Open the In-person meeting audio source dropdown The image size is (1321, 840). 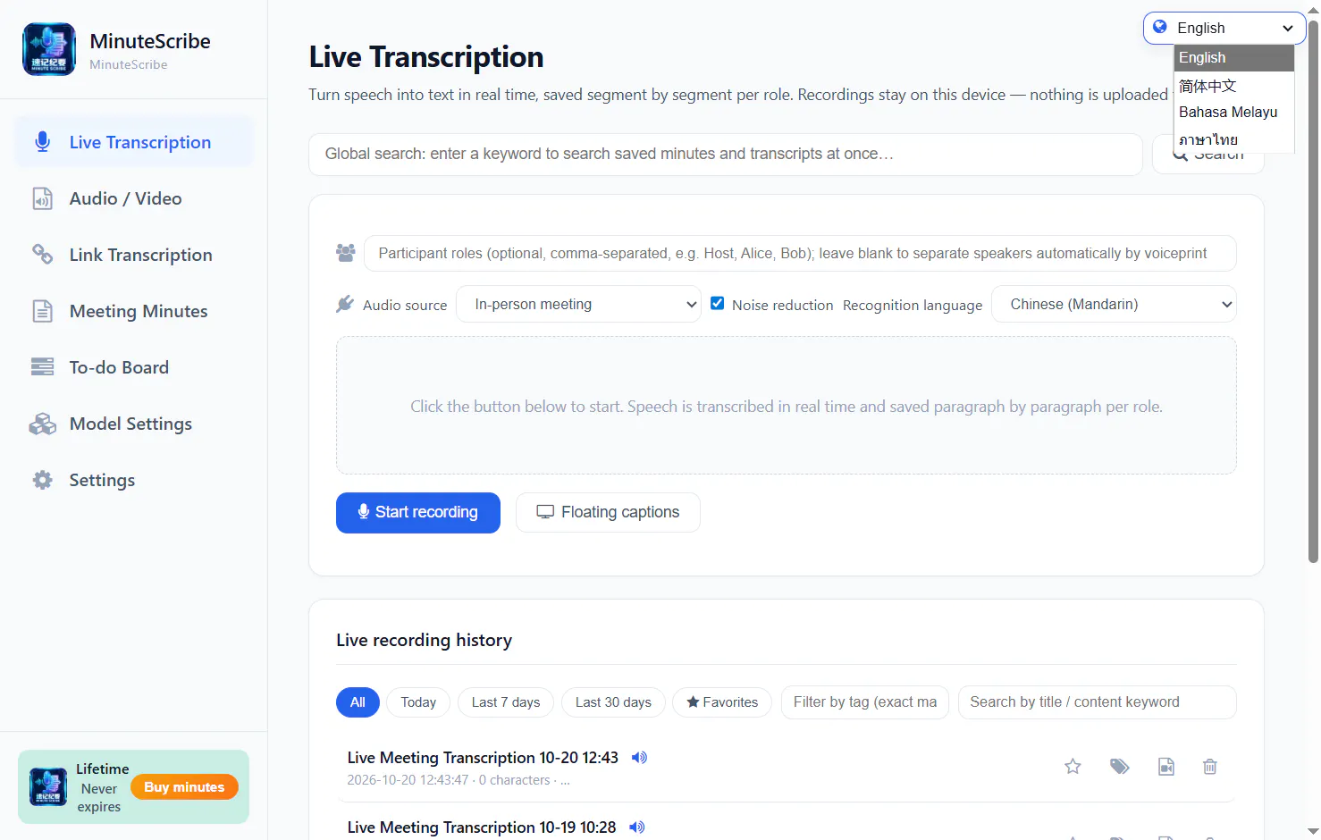click(x=578, y=304)
